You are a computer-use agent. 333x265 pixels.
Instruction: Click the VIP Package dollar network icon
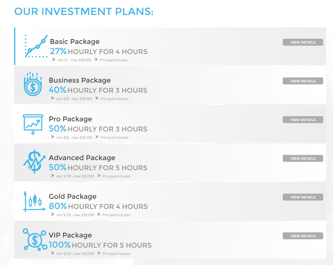click(35, 240)
